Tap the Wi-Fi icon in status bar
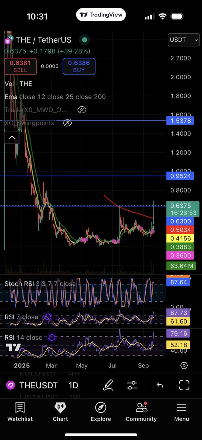 pyautogui.click(x=162, y=17)
